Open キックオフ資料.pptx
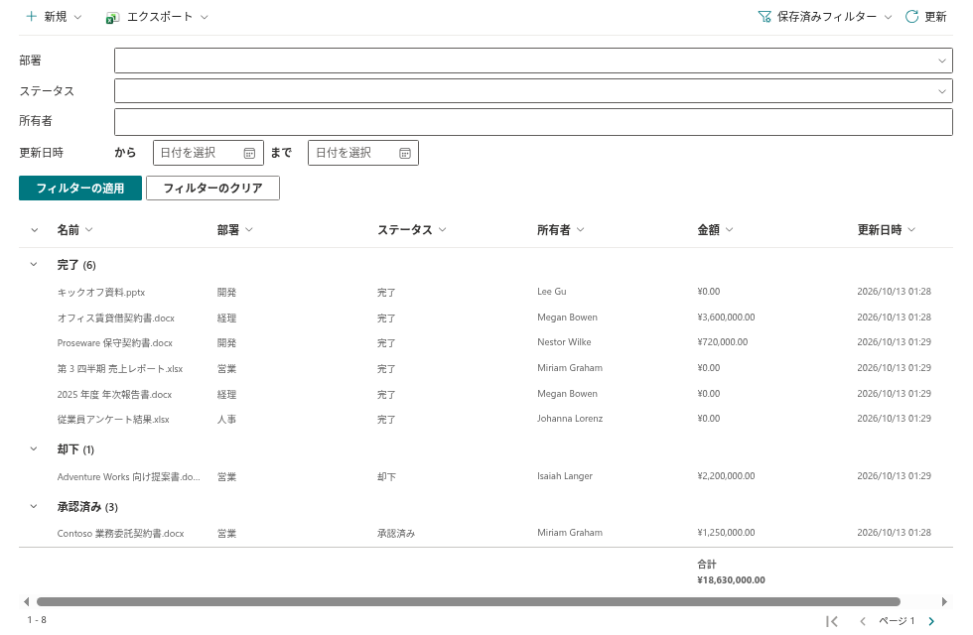 [101, 292]
